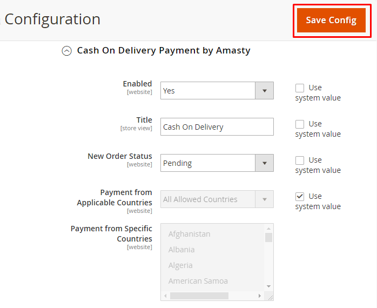Open the New Order Status dropdown

217,163
